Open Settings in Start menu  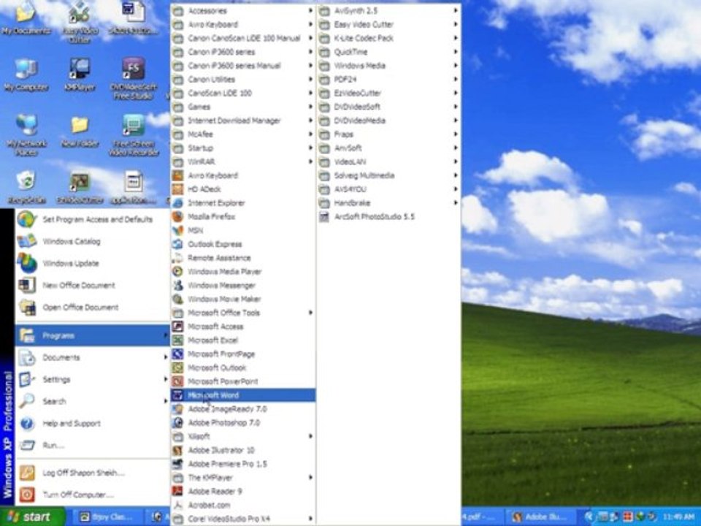(92, 379)
